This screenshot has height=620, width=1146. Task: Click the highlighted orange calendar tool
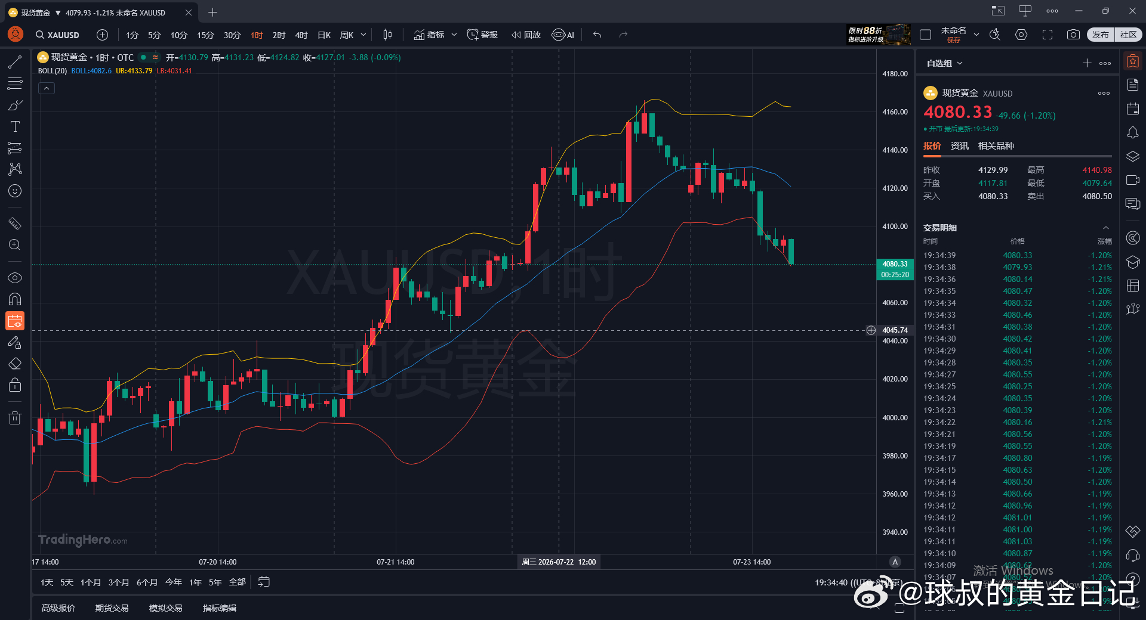point(15,321)
